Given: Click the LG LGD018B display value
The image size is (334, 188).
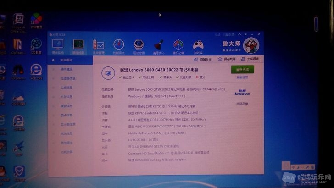Looking at the screenshot, I should pyautogui.click(x=145, y=140).
